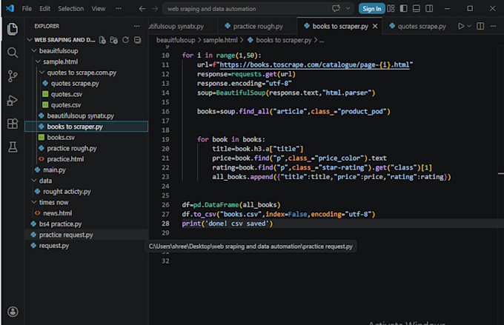Open the Selection menu
The height and width of the screenshot is (325, 504).
coord(70,9)
